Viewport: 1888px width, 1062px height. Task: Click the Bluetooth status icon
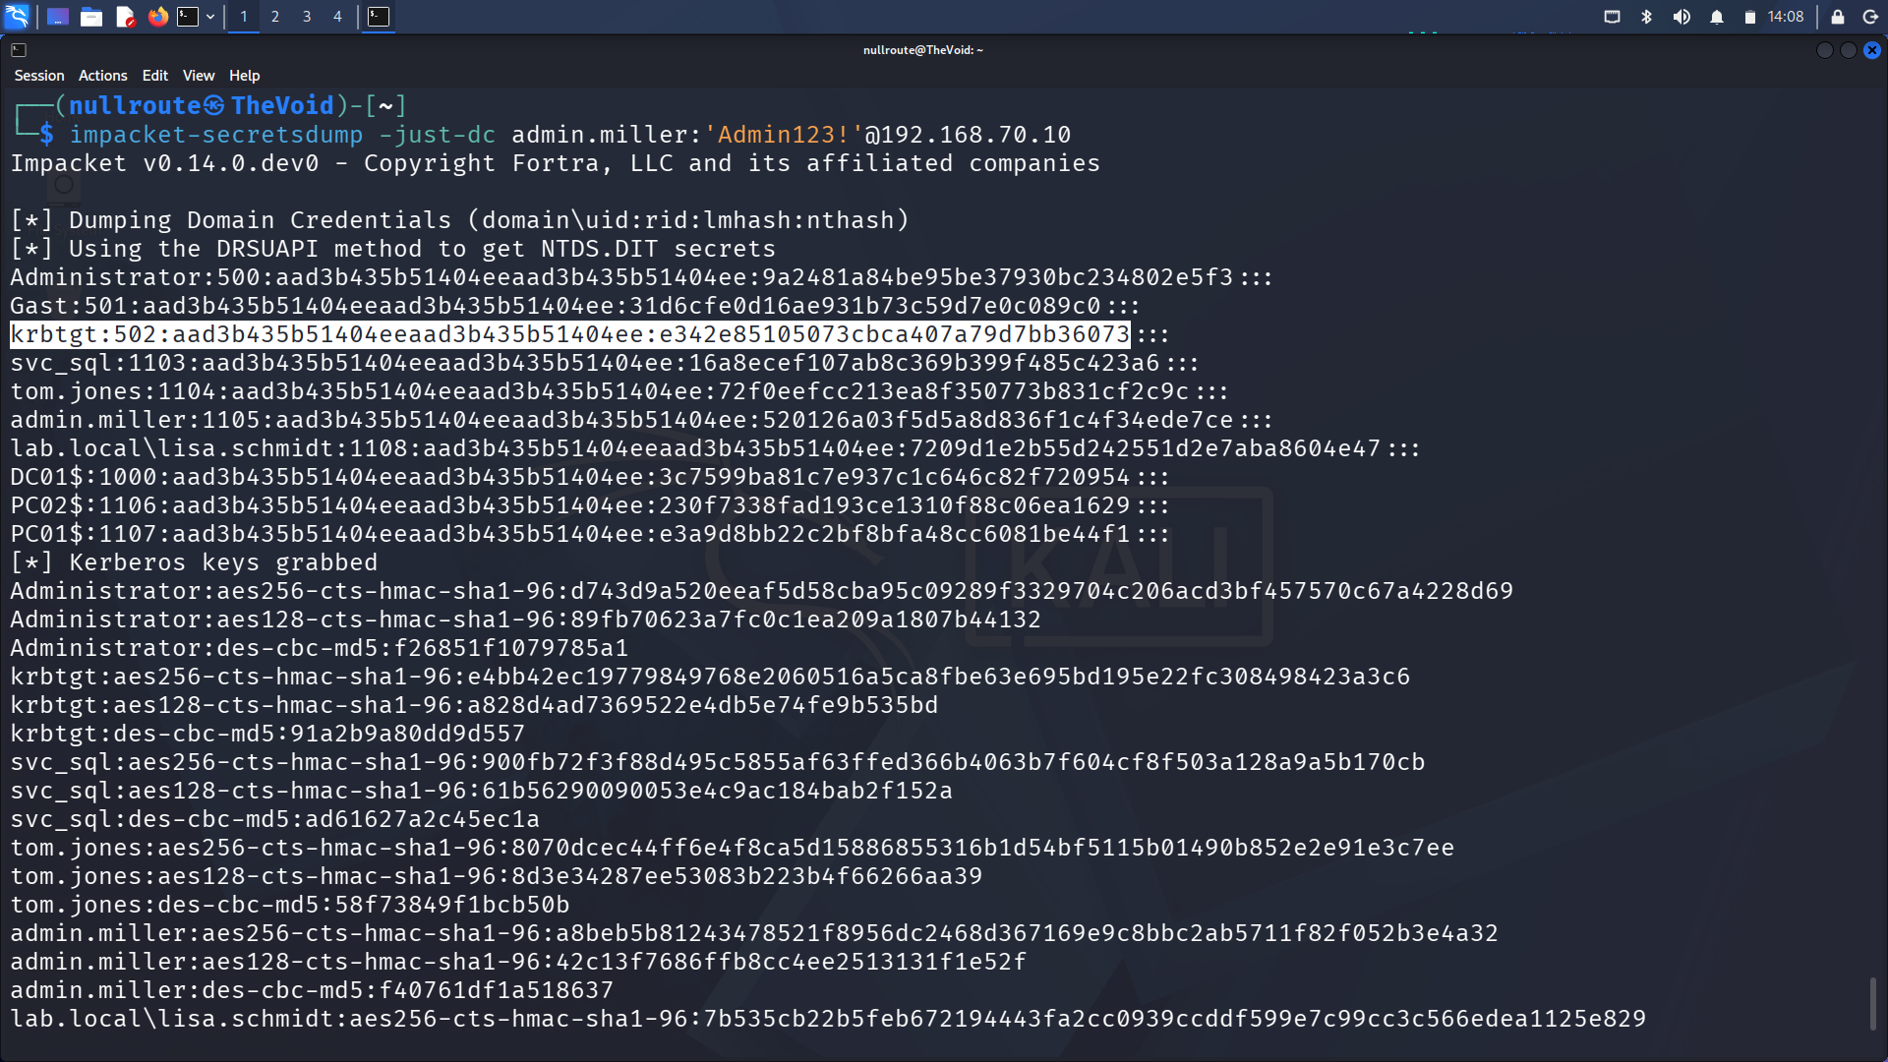(x=1648, y=17)
